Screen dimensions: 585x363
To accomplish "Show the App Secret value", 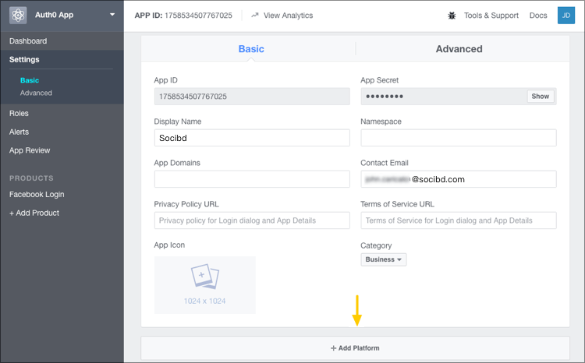I will pos(541,97).
